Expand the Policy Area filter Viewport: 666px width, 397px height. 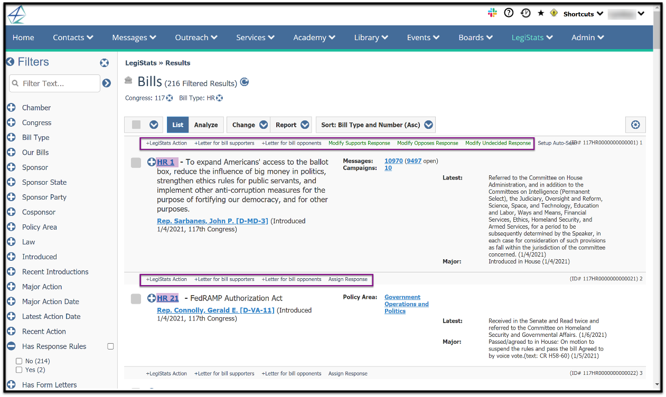point(11,227)
